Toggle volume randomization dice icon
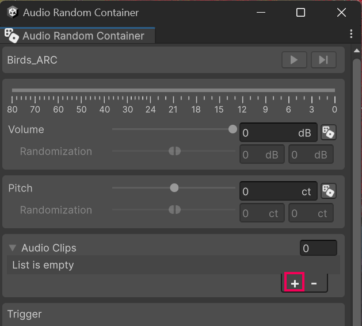 pos(329,133)
